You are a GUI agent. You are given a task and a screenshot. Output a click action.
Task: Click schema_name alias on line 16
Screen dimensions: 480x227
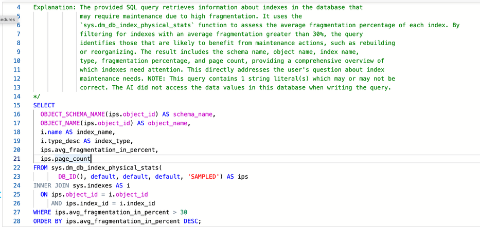click(193, 114)
